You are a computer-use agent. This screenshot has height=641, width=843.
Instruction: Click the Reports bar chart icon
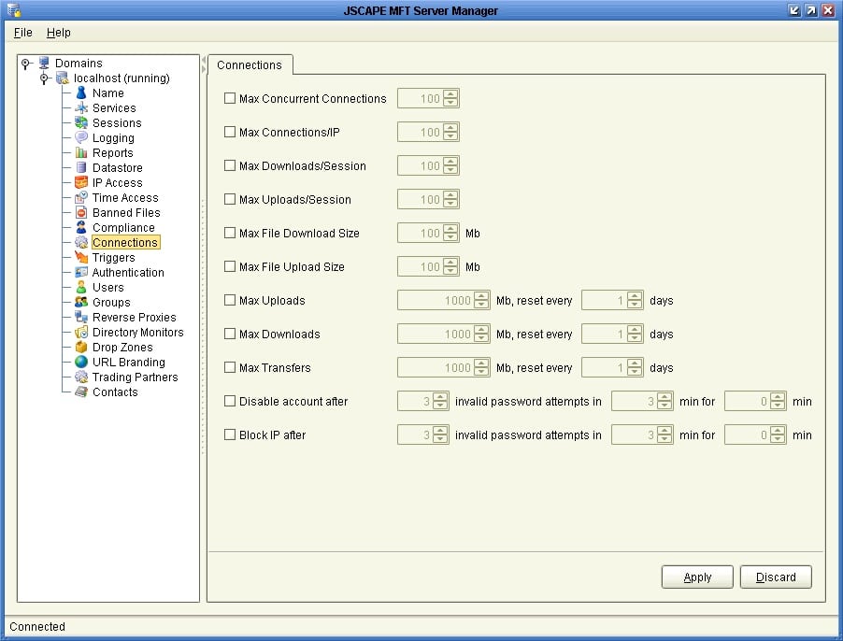(81, 153)
